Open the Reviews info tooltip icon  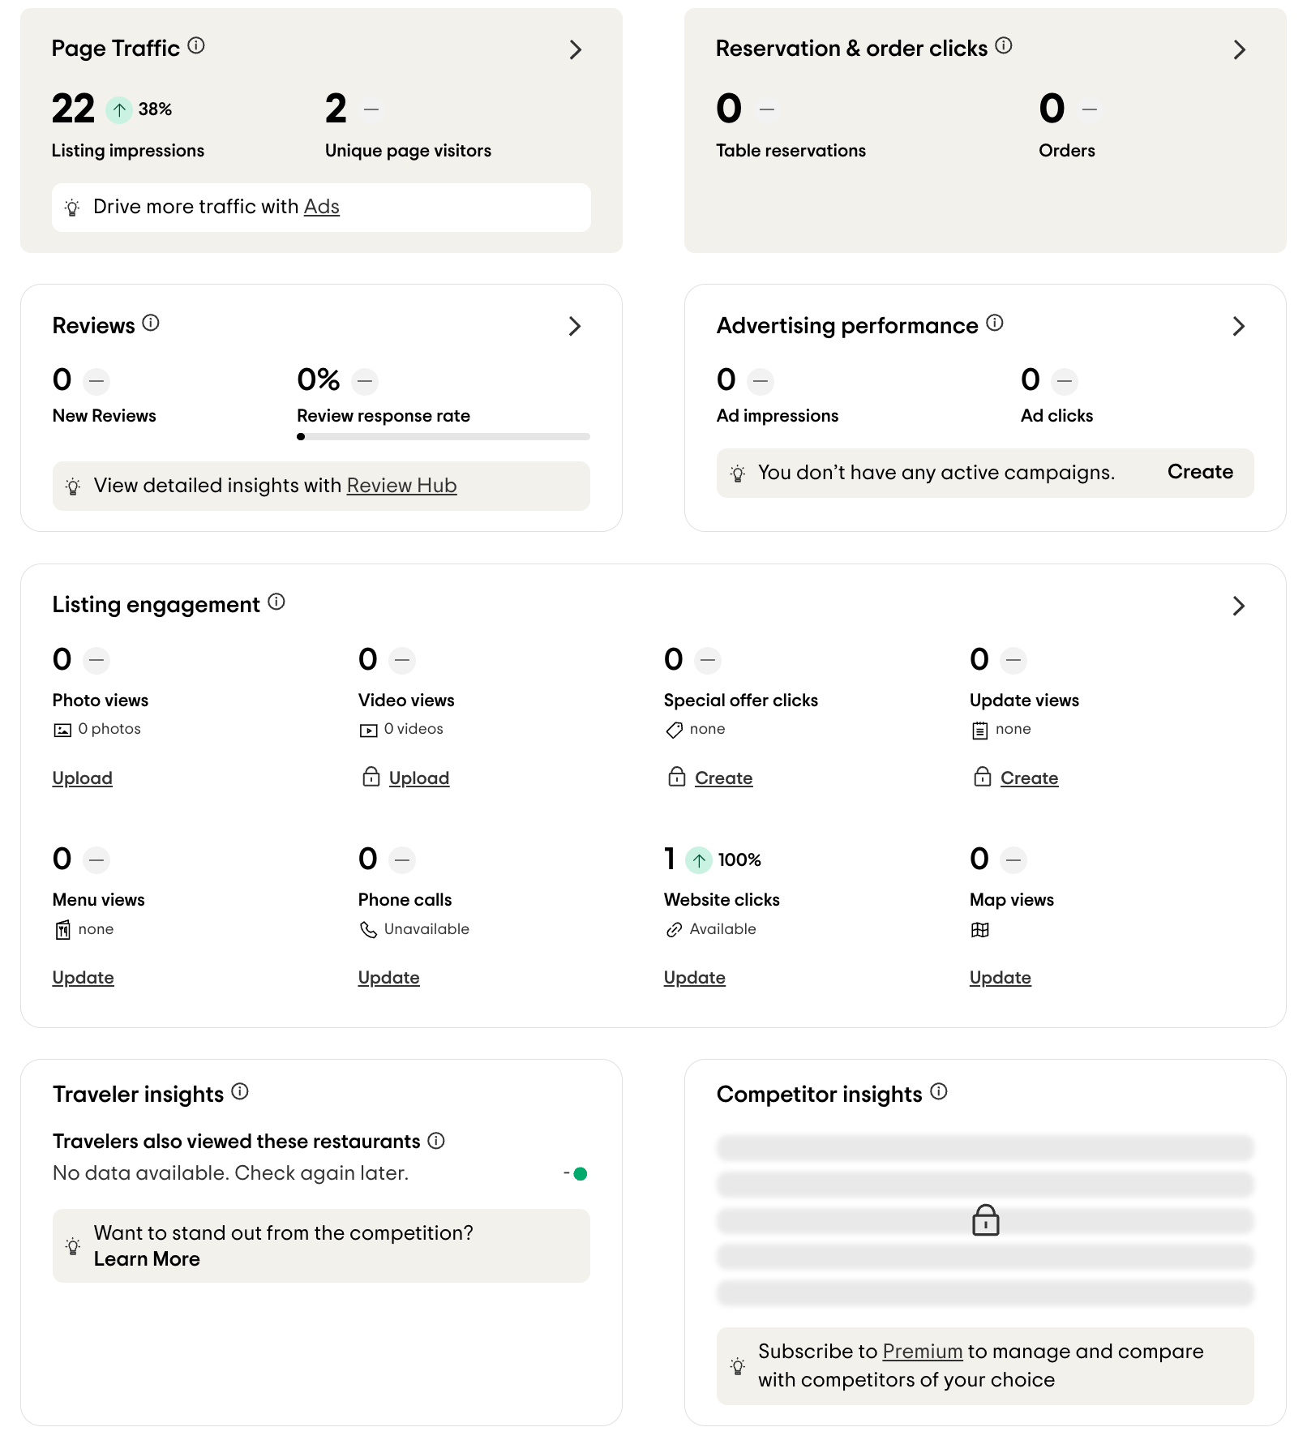point(151,323)
